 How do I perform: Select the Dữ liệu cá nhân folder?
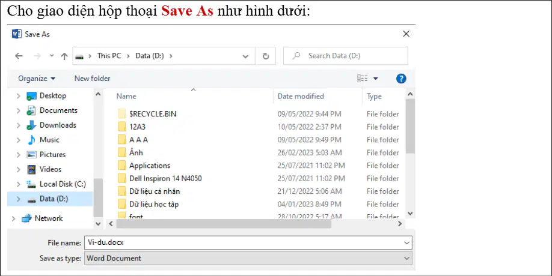pos(155,191)
